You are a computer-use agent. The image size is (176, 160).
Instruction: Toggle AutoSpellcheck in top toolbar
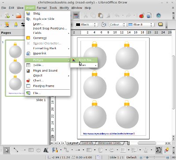[x=76, y=15]
